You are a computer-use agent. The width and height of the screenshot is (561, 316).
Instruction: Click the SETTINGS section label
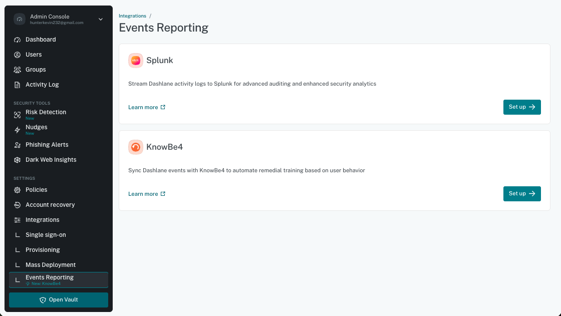25,178
